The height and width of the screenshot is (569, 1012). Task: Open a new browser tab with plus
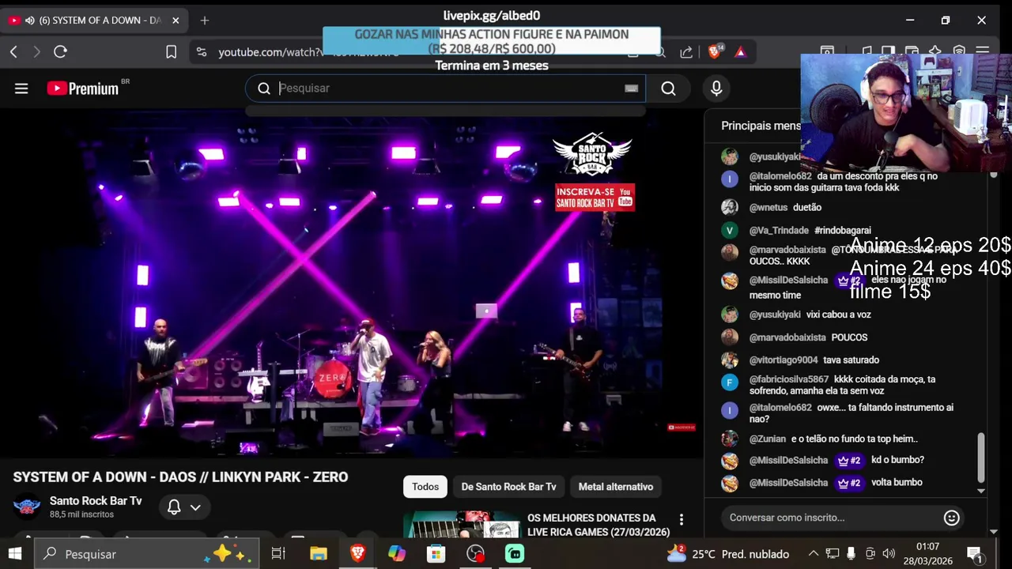coord(205,21)
